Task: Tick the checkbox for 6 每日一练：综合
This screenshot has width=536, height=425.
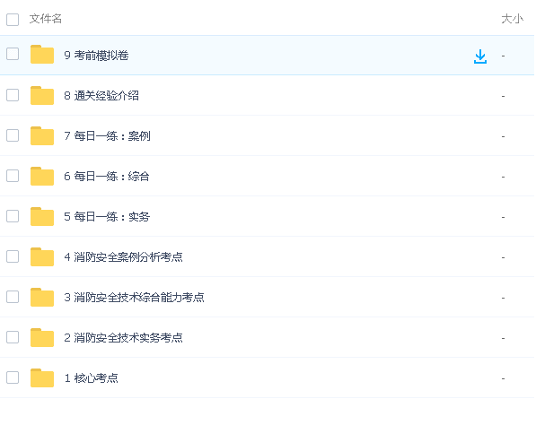Action: point(13,176)
